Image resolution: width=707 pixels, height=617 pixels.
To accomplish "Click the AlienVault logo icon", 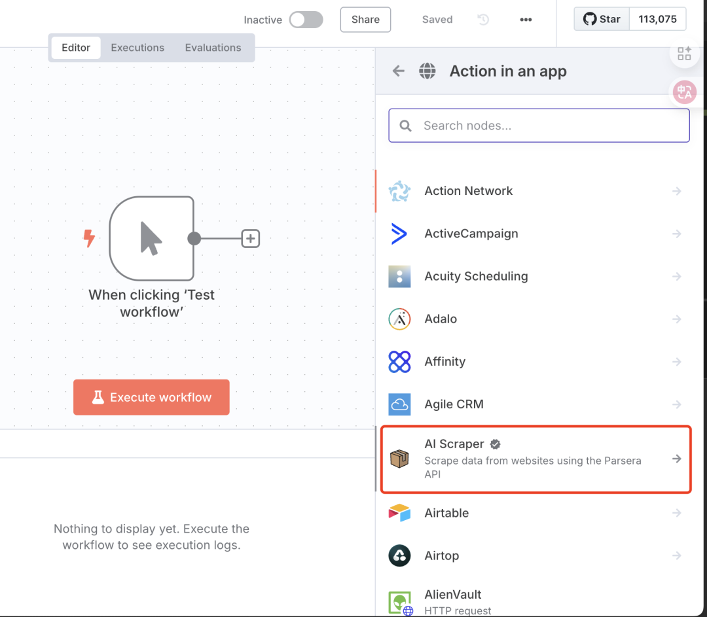I will point(399,603).
